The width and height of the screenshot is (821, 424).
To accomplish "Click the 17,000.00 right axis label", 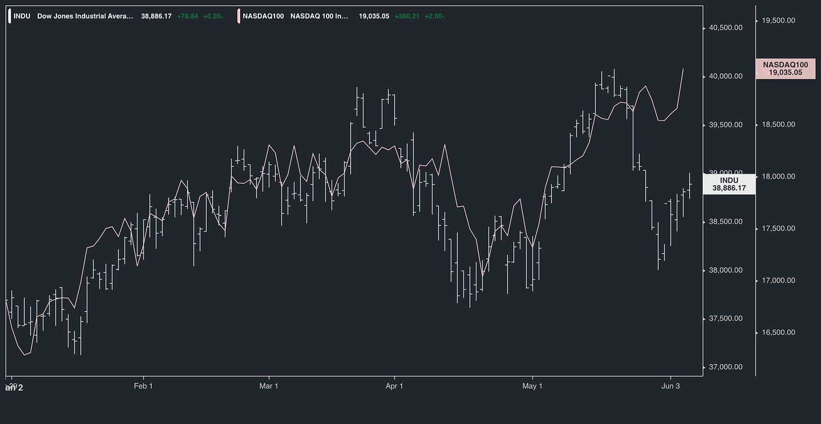I will coord(778,280).
